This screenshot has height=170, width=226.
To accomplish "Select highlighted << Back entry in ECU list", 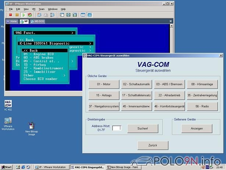I will [x=45, y=51].
